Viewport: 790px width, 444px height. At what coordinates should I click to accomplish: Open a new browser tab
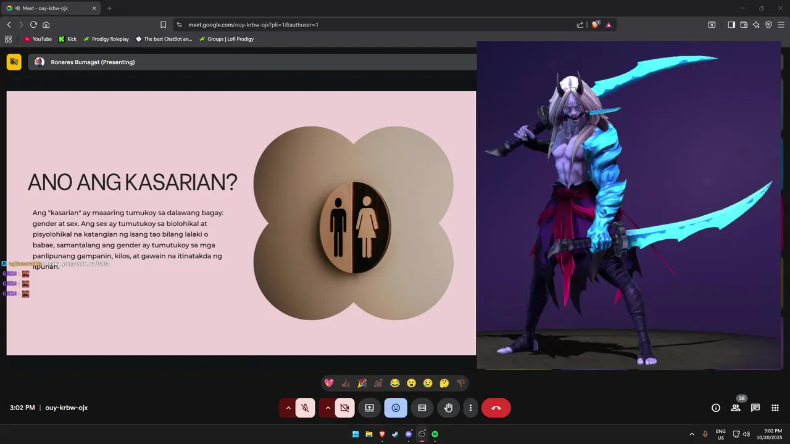[109, 8]
